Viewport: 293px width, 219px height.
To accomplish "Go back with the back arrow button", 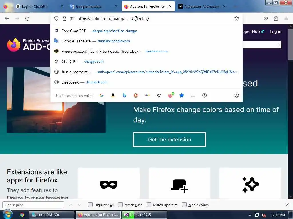I will [x=7, y=19].
